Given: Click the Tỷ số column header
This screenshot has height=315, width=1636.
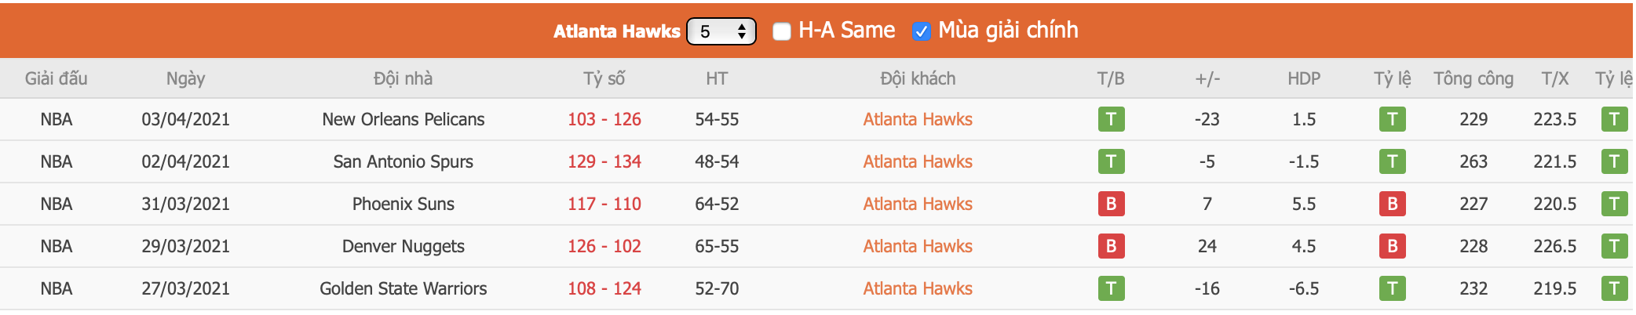Looking at the screenshot, I should point(604,78).
